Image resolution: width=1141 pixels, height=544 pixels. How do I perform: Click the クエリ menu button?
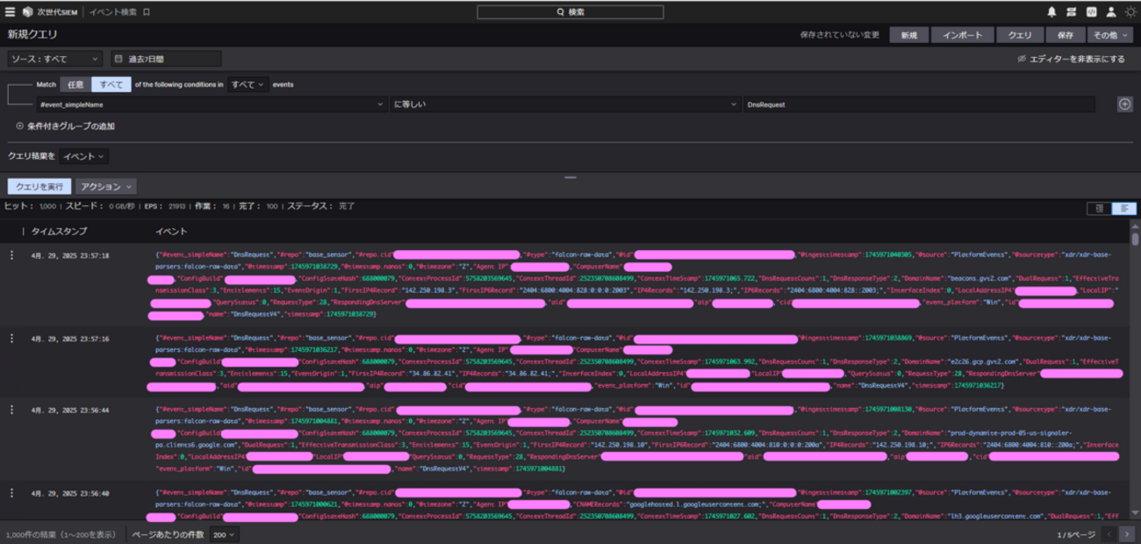(1019, 35)
